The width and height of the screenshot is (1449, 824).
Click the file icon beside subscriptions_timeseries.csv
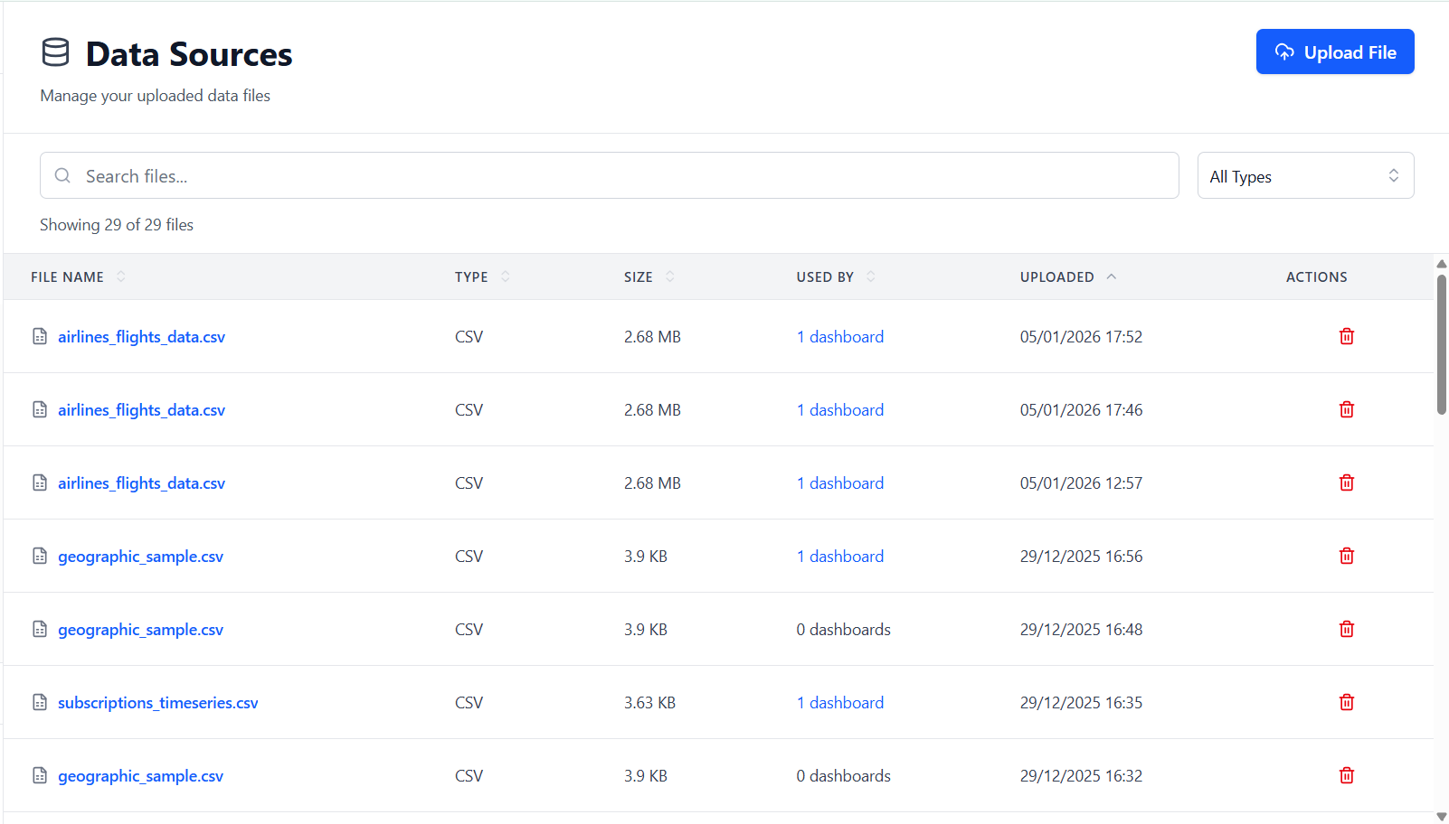coord(40,702)
